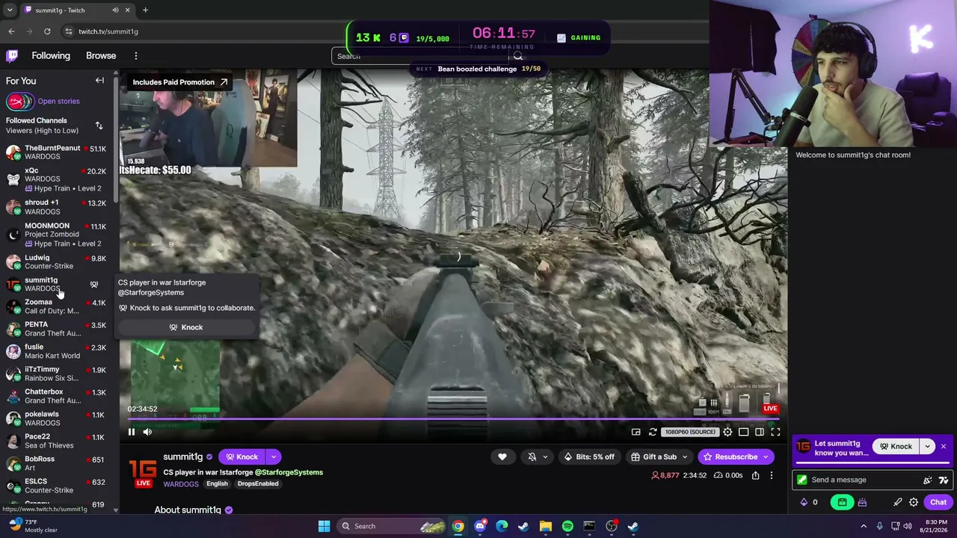957x538 pixels.
Task: Open TheBurntPeanut channel in sidebar
Action: pyautogui.click(x=57, y=152)
